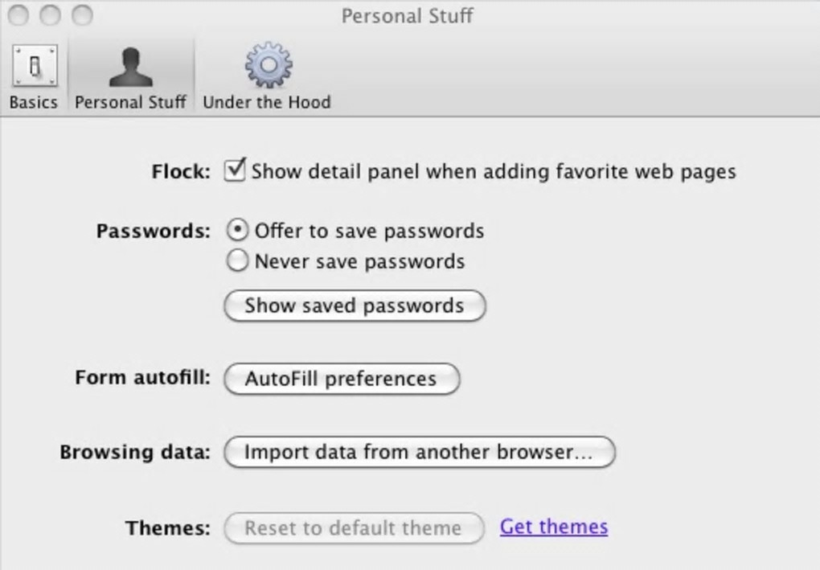Select the Personal Stuff tab label

130,103
